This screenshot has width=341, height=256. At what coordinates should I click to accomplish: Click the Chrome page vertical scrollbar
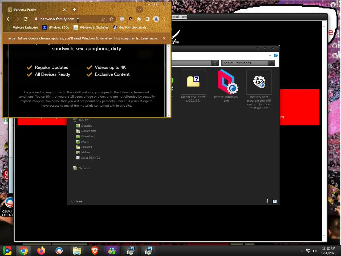[168, 81]
